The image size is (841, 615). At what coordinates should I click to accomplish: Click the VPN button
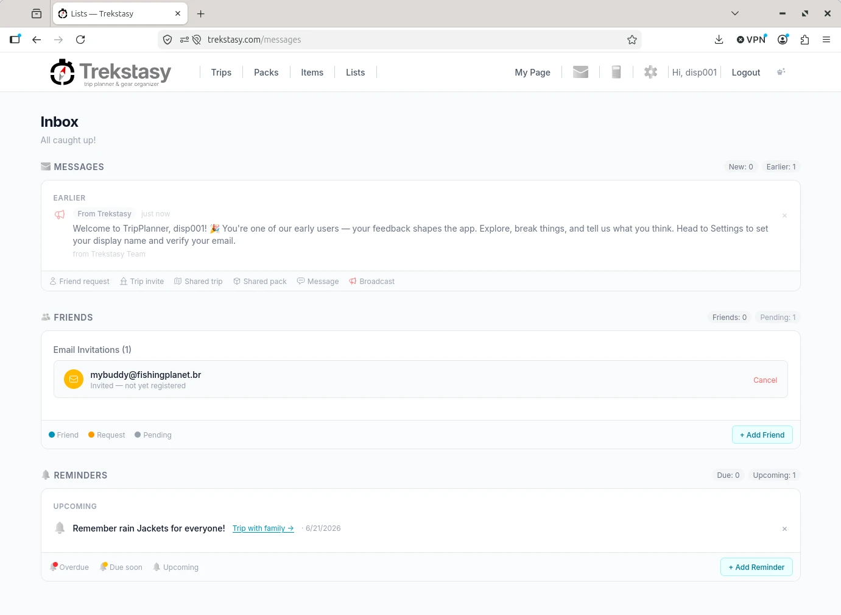(751, 40)
